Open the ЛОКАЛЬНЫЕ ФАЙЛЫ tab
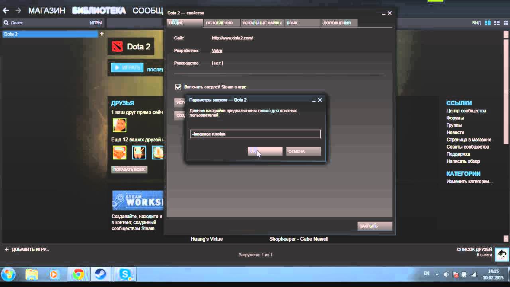 [x=262, y=23]
